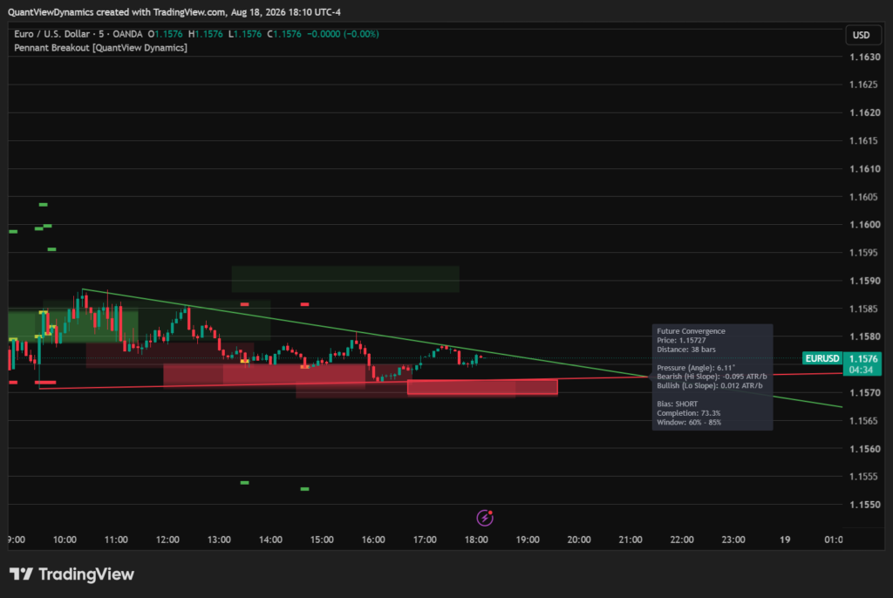This screenshot has height=598, width=893.
Task: Click the 1.1565 price axis label
Action: coord(864,421)
